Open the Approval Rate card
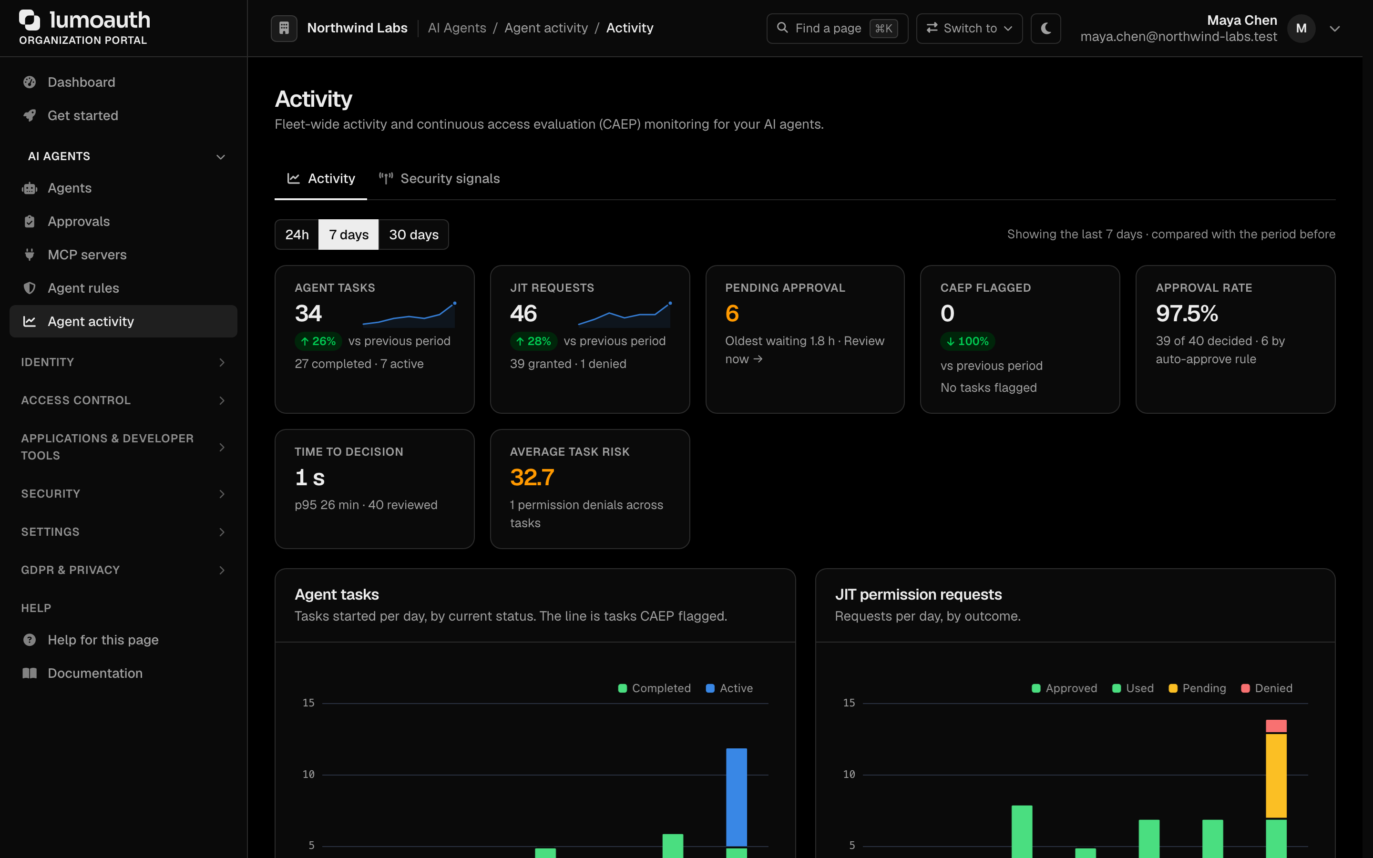Screen dimensions: 1373x858 [x=1235, y=339]
